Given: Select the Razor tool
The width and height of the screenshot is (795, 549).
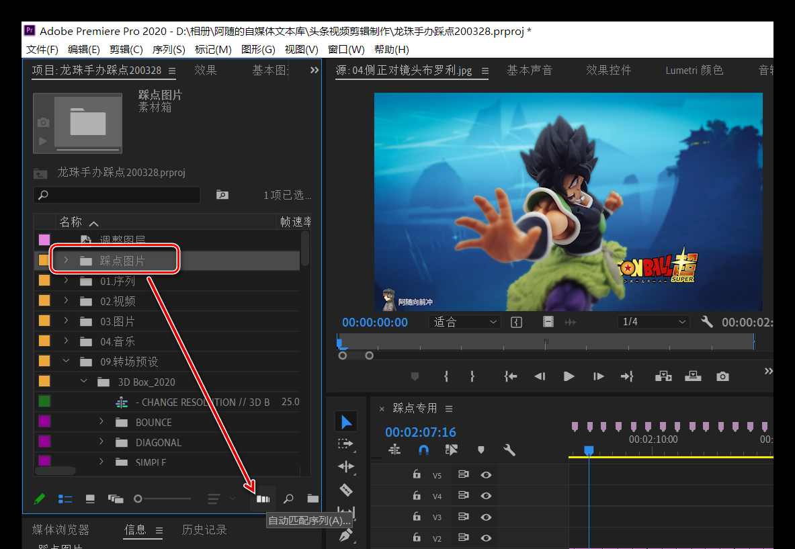Looking at the screenshot, I should click(x=346, y=490).
